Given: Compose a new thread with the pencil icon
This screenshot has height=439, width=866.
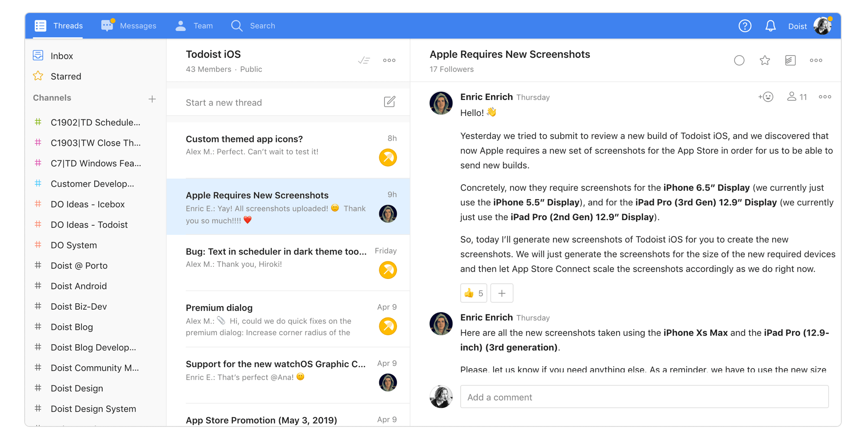Looking at the screenshot, I should 389,102.
